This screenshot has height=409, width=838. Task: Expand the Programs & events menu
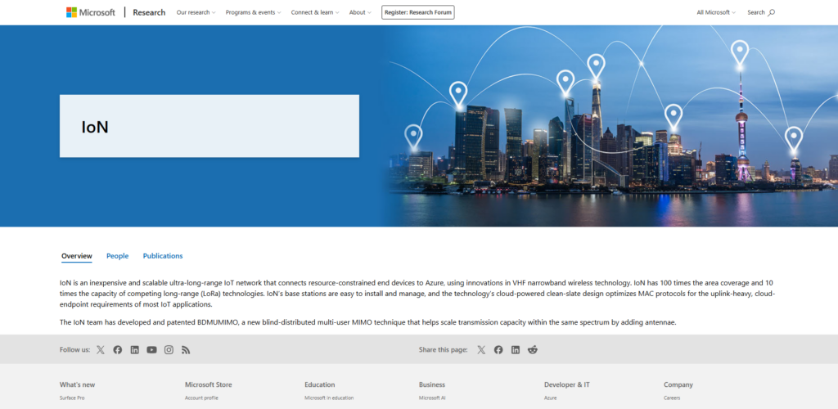(254, 12)
